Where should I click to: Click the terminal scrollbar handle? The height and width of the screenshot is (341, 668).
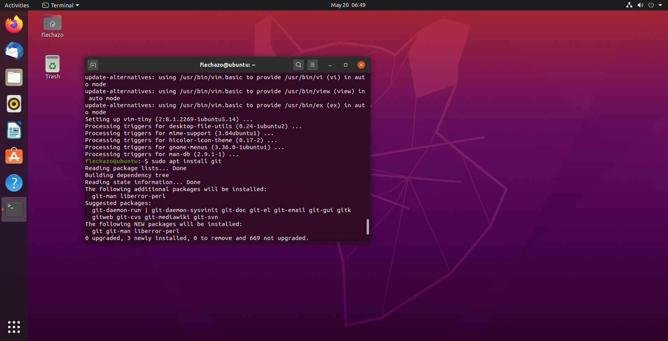click(367, 227)
